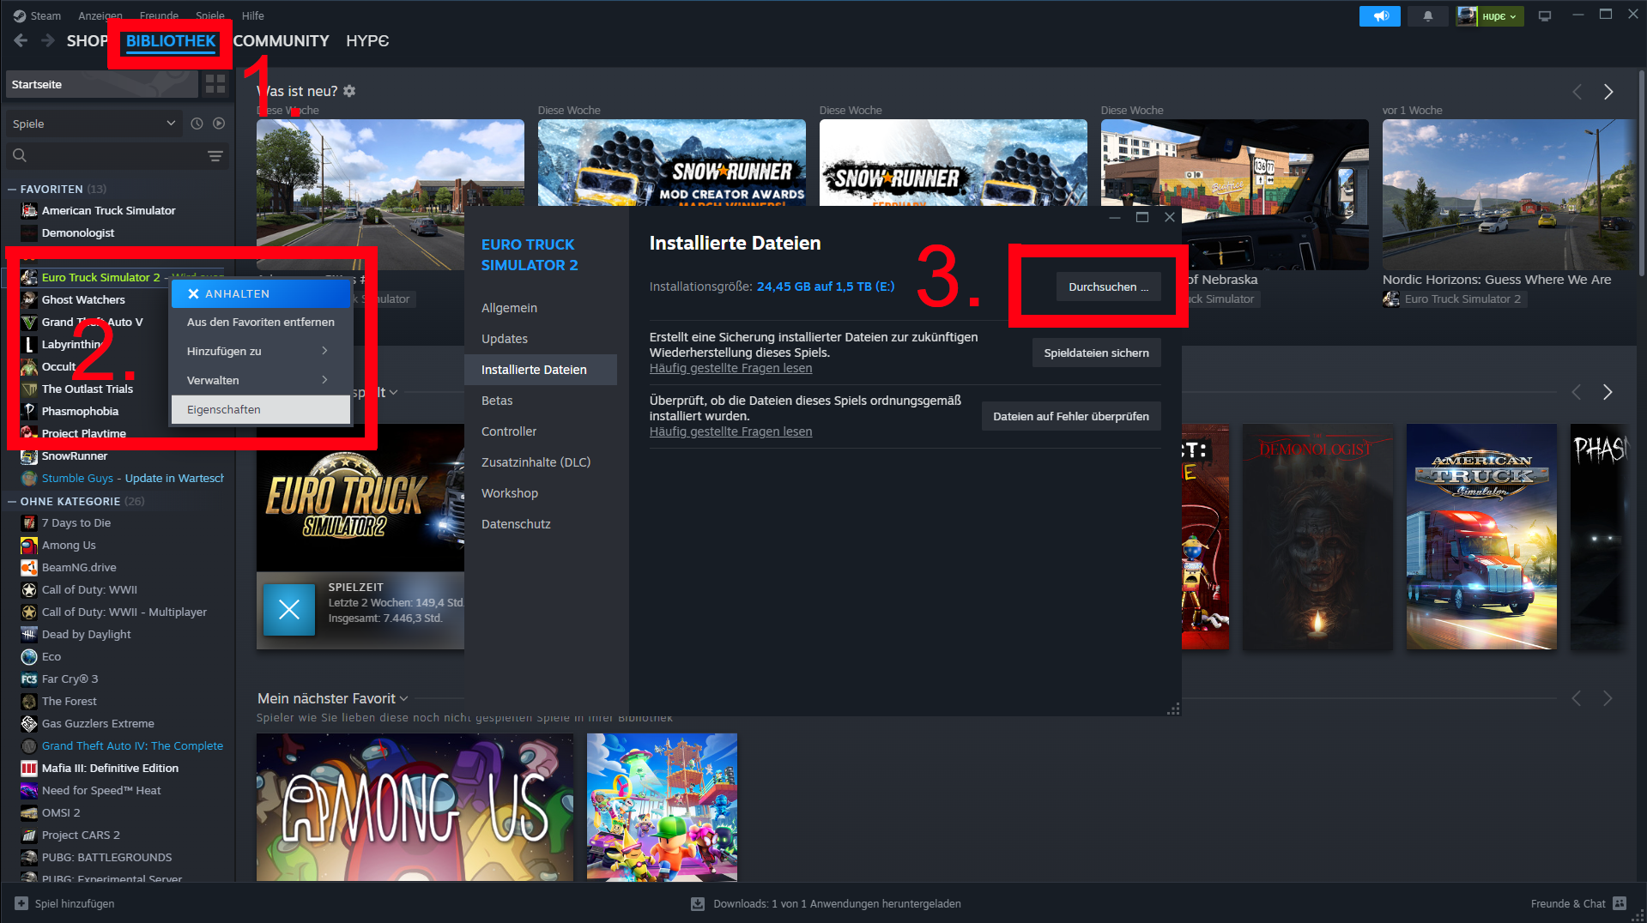Open American Truck Simulator cover thumbnail
Image resolution: width=1647 pixels, height=923 pixels.
(1481, 536)
